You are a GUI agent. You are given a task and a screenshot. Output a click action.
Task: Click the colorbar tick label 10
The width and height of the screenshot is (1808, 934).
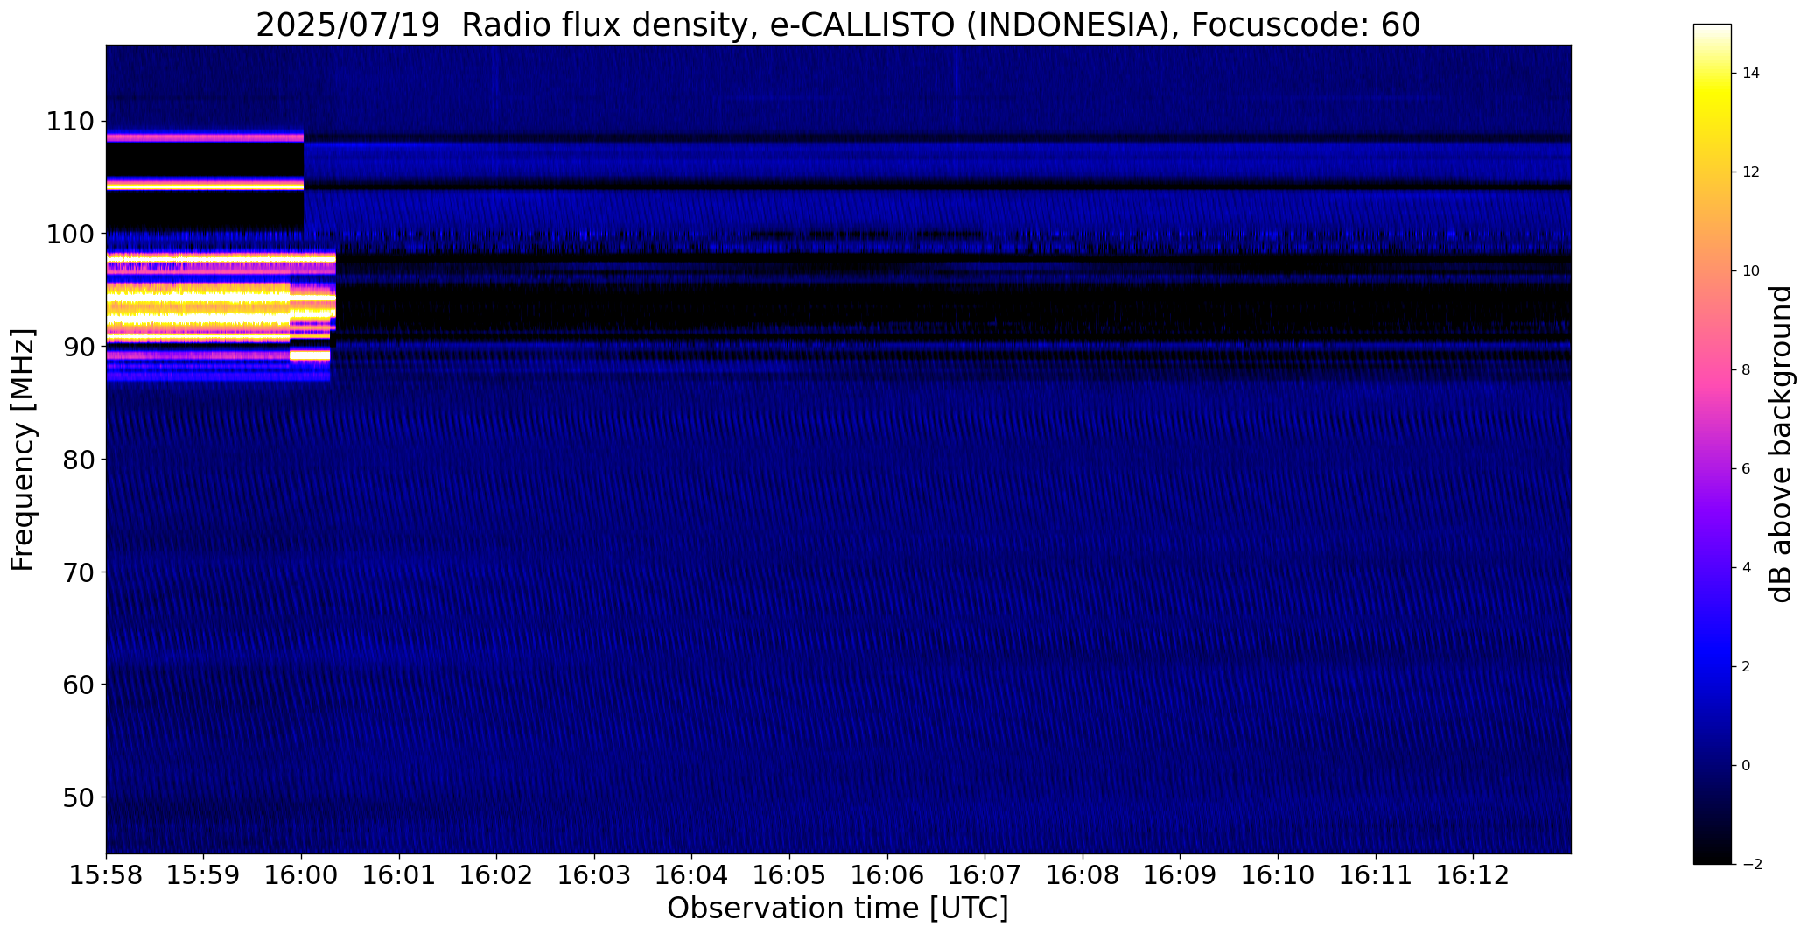click(1750, 271)
